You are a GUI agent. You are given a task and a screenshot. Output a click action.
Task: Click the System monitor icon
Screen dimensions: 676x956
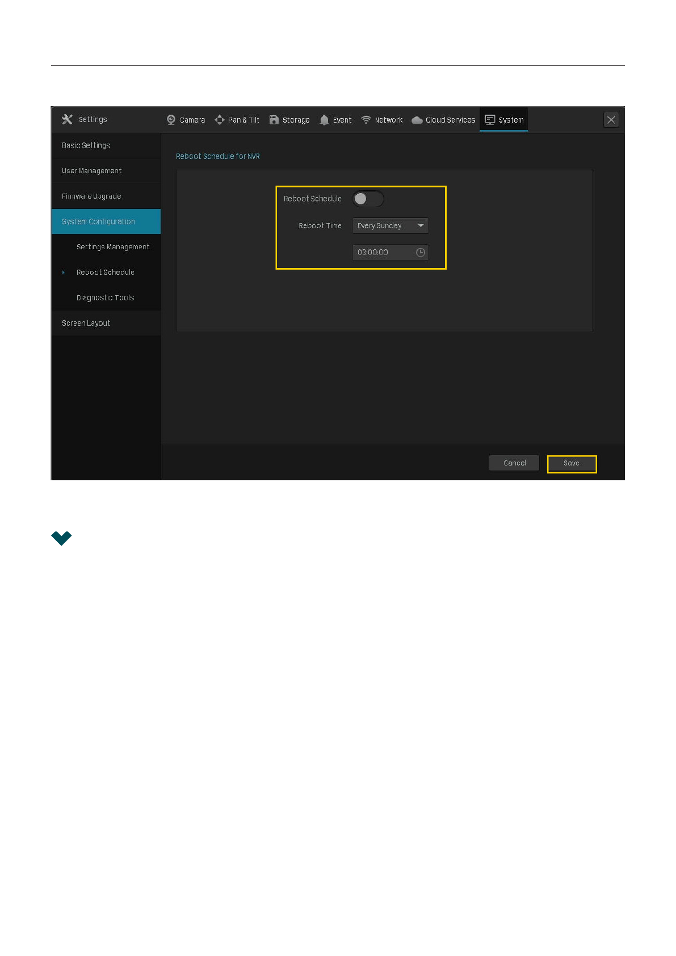pyautogui.click(x=490, y=120)
